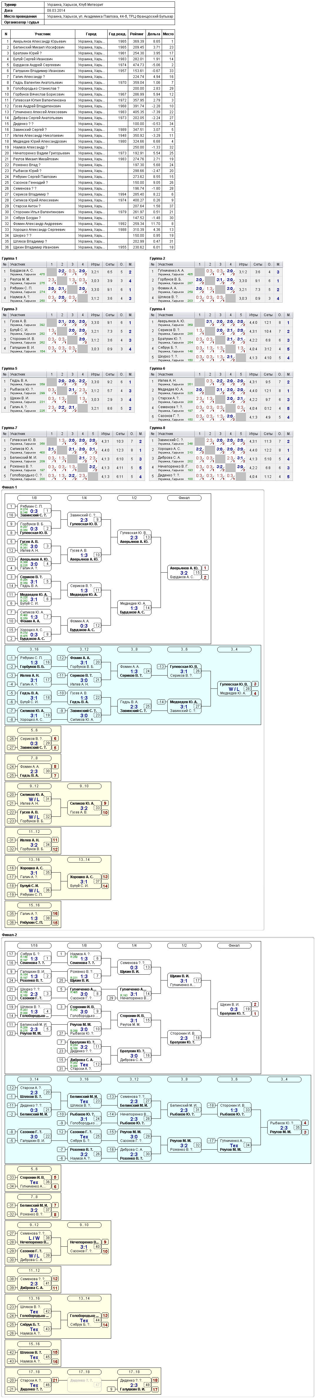
Task: Click the Финал-2 section title
Action: click(10, 935)
